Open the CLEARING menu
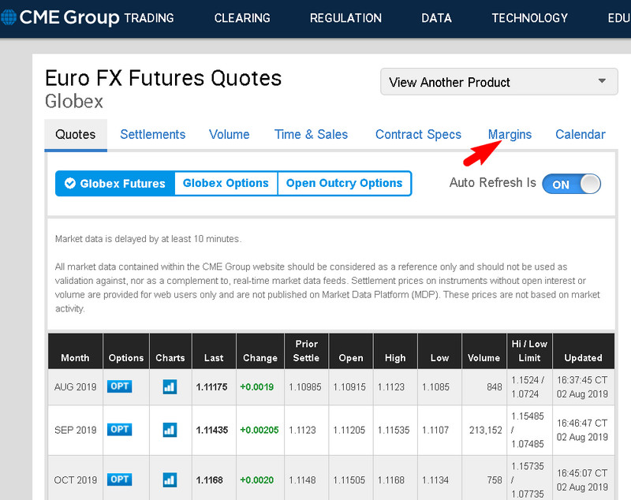This screenshot has width=631, height=500. point(242,18)
